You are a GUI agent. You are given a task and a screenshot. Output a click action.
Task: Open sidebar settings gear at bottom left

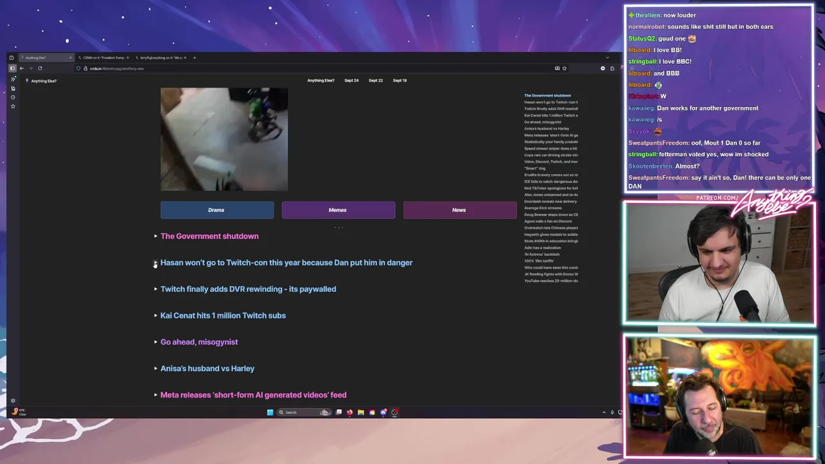pyautogui.click(x=13, y=401)
